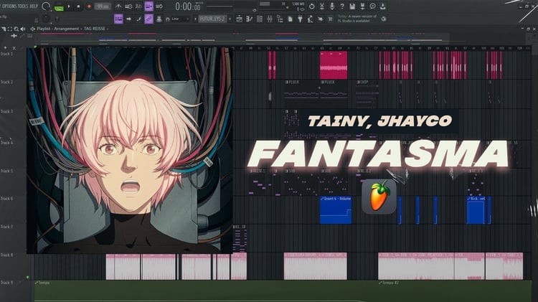This screenshot has height=302, width=538.
Task: Open the speech bubble news icon
Action: [372, 6]
